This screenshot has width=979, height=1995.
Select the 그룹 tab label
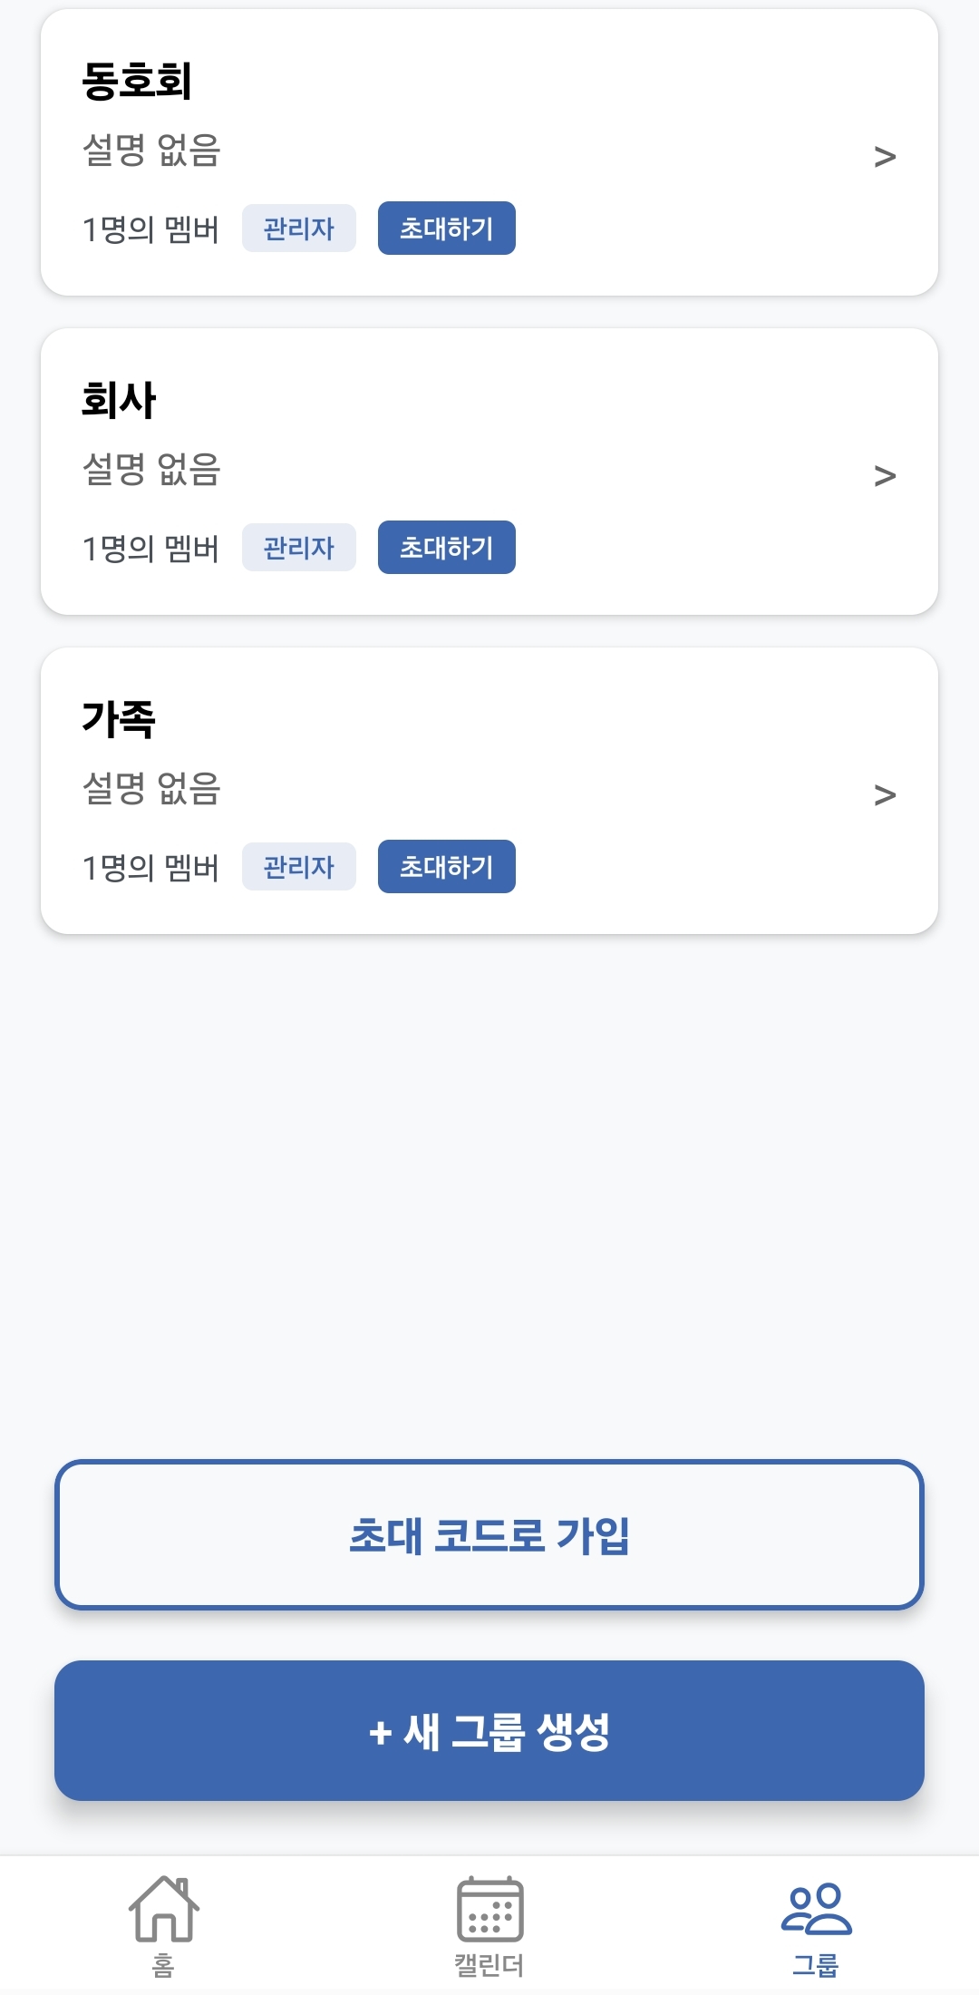pos(816,1965)
